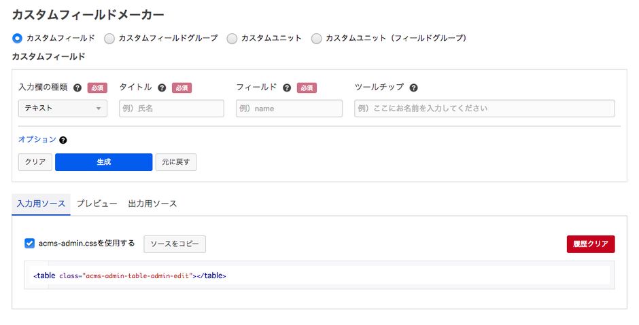Select カスタムユニット（フィールドグループ） radio option
Viewport: 639px width, 325px height.
click(316, 39)
